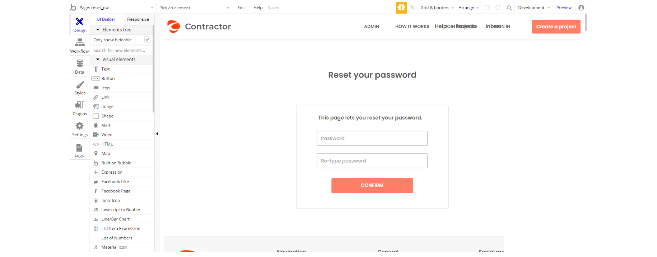Collapse the Elements tree section

(98, 30)
